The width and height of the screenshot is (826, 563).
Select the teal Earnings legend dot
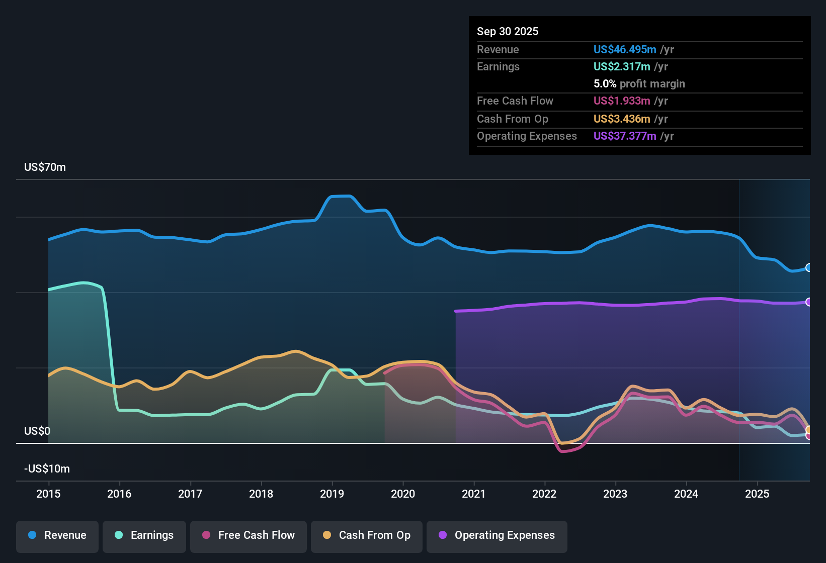(x=119, y=535)
